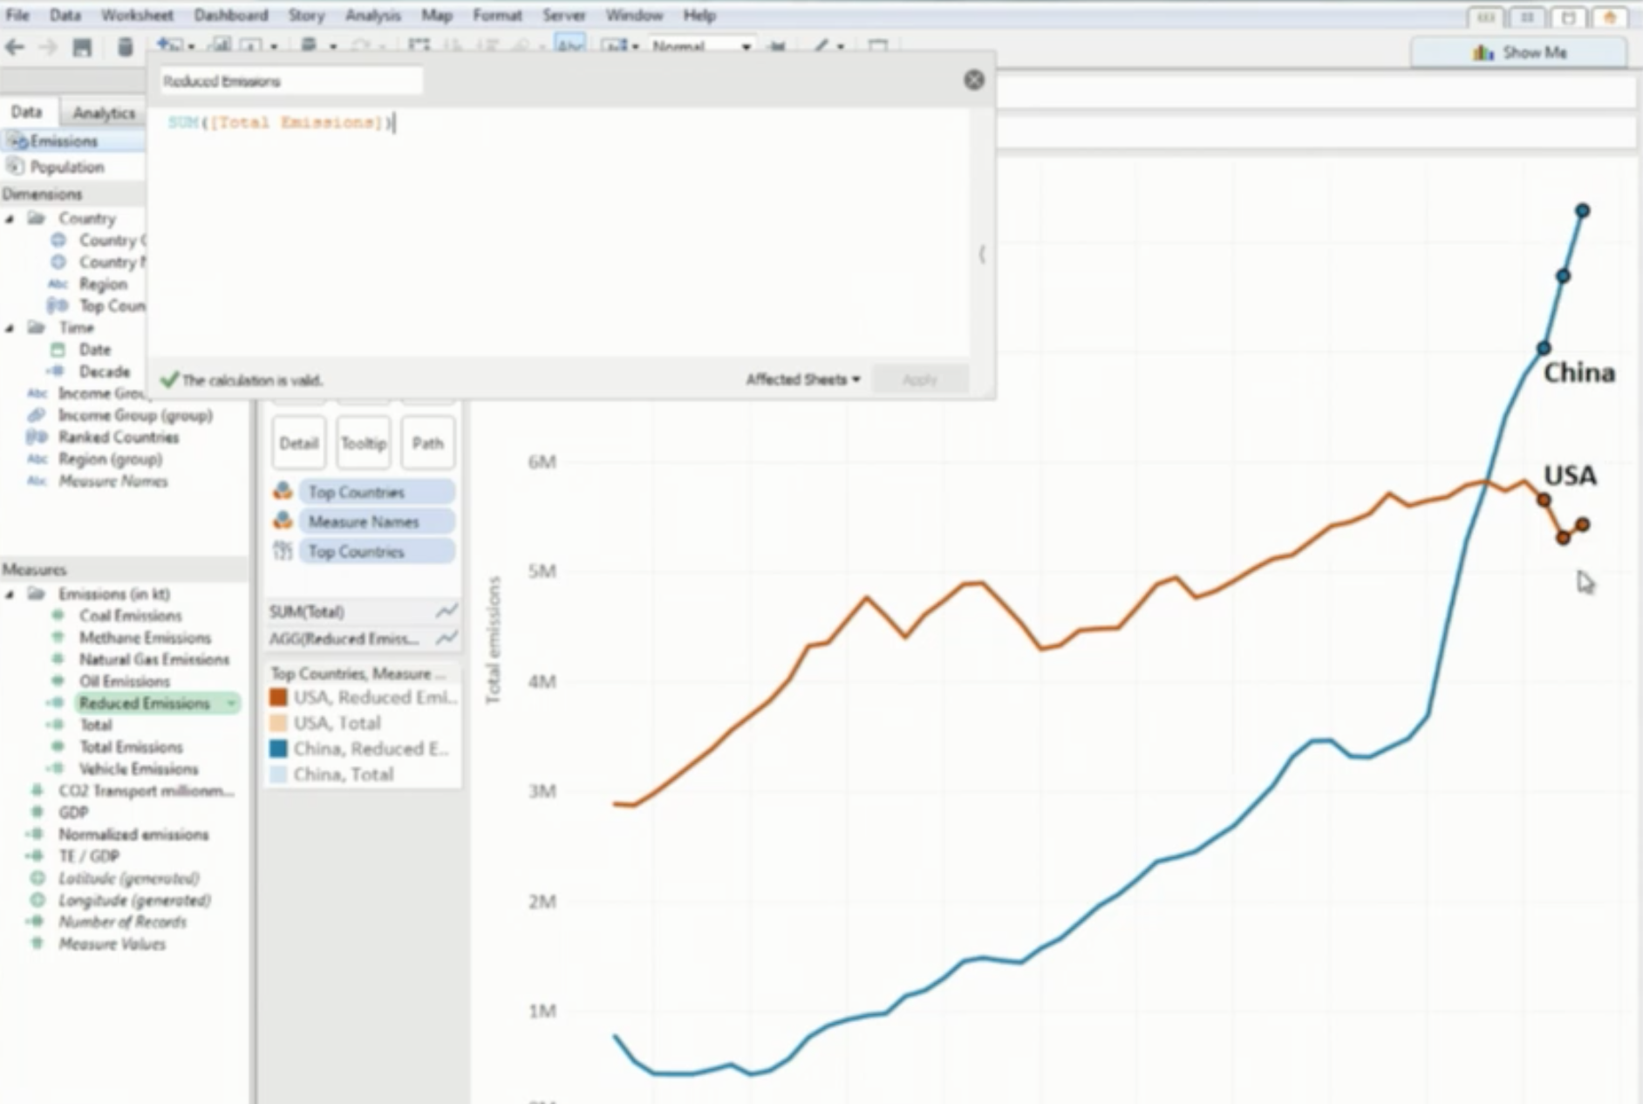Open the Affected Sheets dropdown
The width and height of the screenshot is (1643, 1104).
coord(802,379)
